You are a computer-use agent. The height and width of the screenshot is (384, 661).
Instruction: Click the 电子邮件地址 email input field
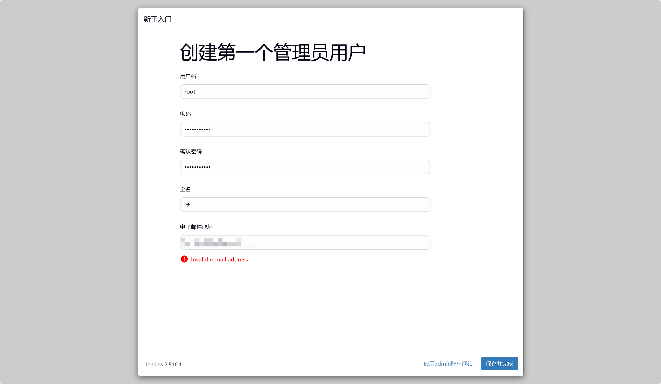[x=305, y=242]
